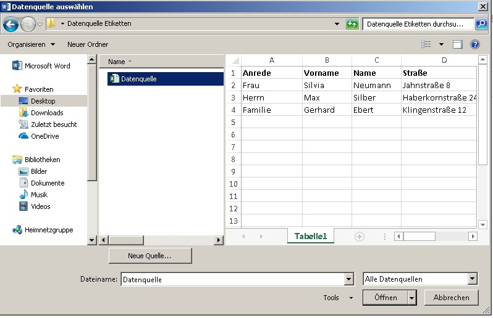Open the Dateiname dropdown arrow
This screenshot has height=318, width=493.
(349, 279)
